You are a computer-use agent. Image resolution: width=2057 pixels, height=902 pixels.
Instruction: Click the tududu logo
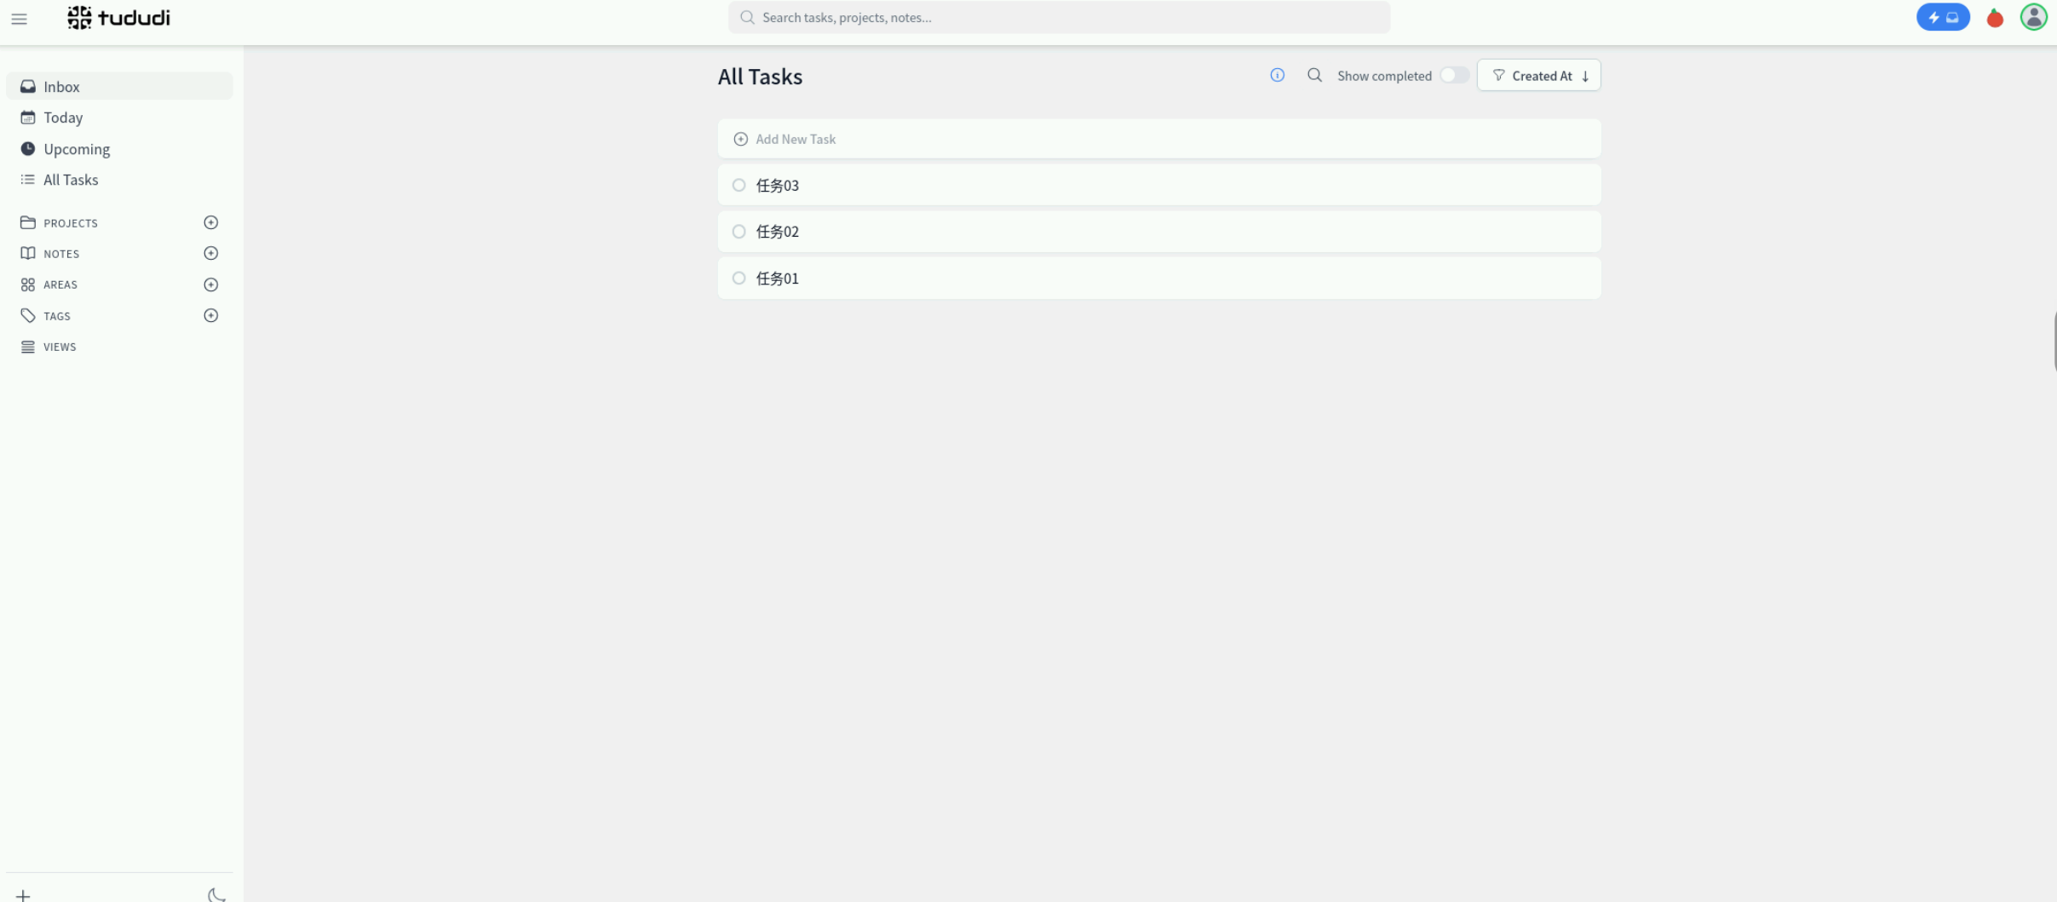(x=118, y=17)
